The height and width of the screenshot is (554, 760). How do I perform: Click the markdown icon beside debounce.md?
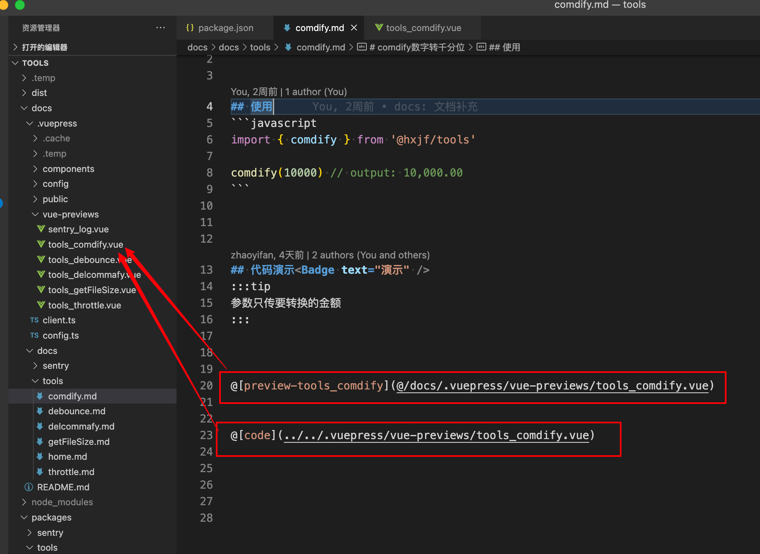[x=40, y=411]
